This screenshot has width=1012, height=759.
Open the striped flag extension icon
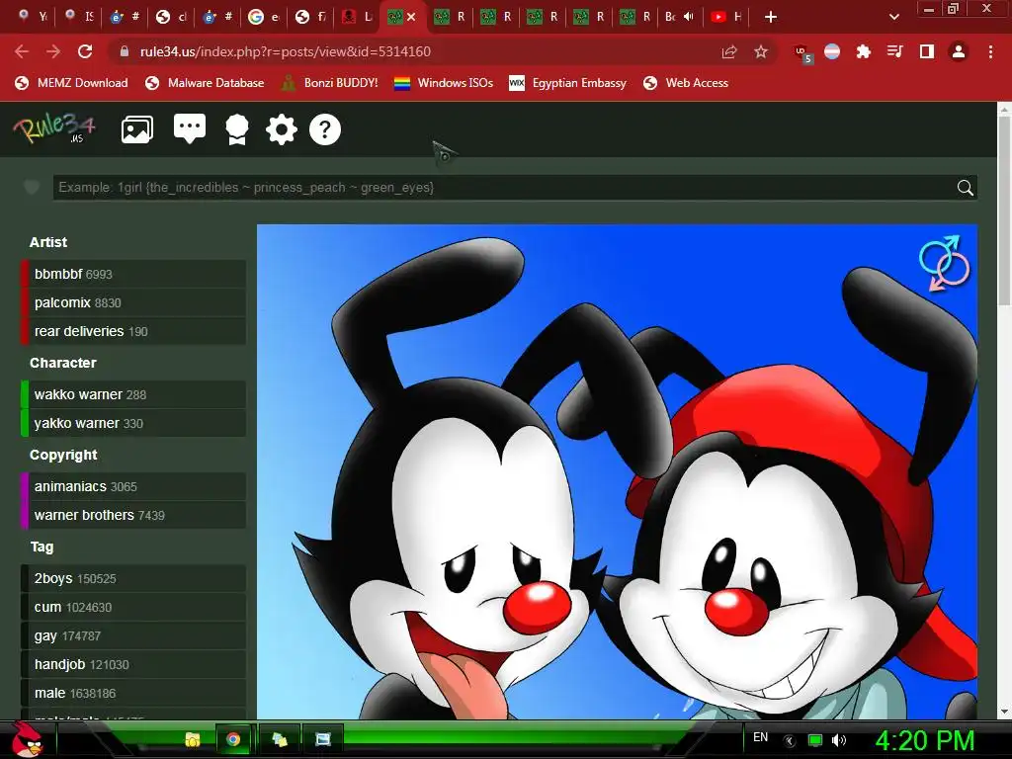tap(832, 51)
